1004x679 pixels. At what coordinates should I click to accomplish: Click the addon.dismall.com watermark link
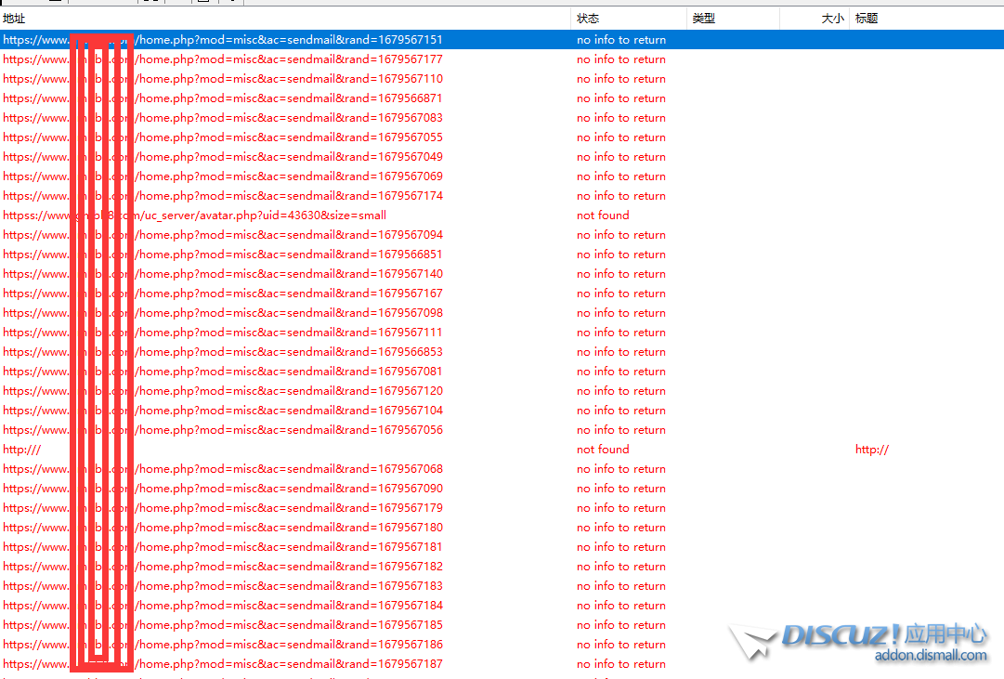(x=931, y=656)
